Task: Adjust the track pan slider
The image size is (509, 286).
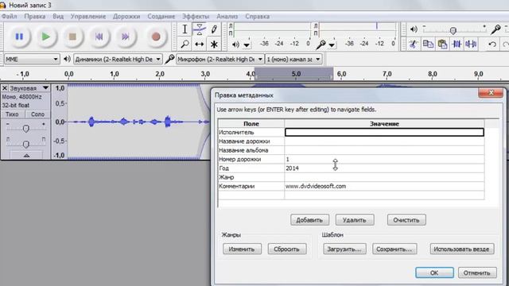Action: point(26,144)
